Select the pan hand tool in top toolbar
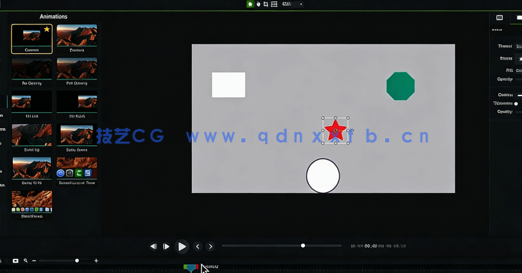Image resolution: width=522 pixels, height=273 pixels. (x=258, y=4)
